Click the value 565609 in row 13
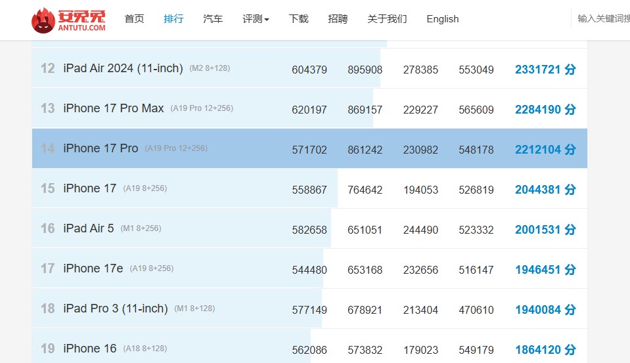Viewport: 630px width, 363px height. [x=476, y=110]
